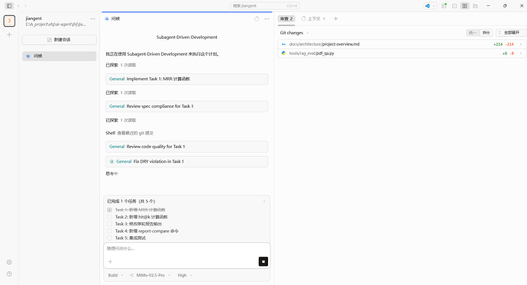This screenshot has width=527, height=285.
Task: Open Implement Task 1: MRR subagent card
Action: [x=187, y=79]
